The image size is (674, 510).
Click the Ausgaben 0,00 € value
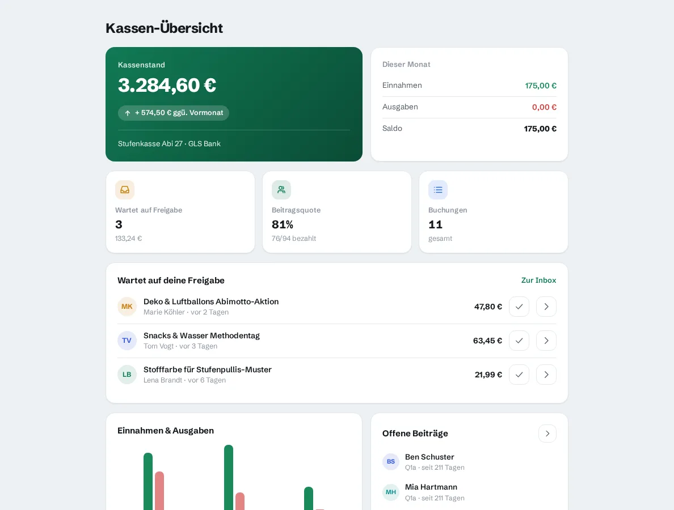point(544,107)
